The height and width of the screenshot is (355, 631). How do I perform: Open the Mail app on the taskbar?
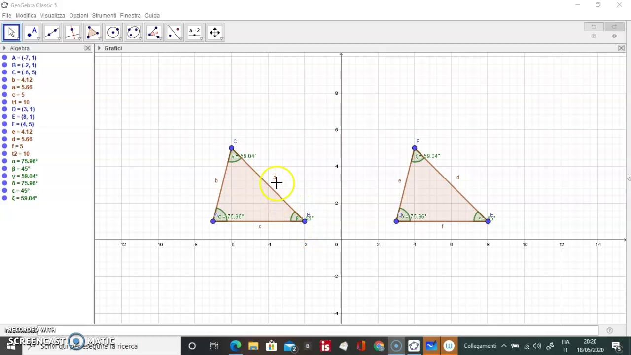click(x=290, y=346)
